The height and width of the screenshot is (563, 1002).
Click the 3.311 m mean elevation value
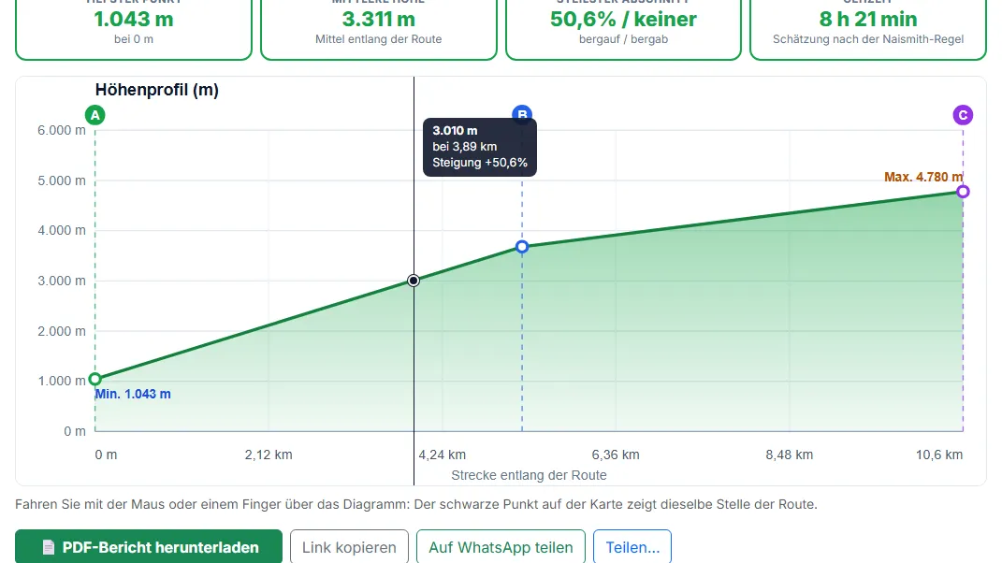click(x=378, y=19)
